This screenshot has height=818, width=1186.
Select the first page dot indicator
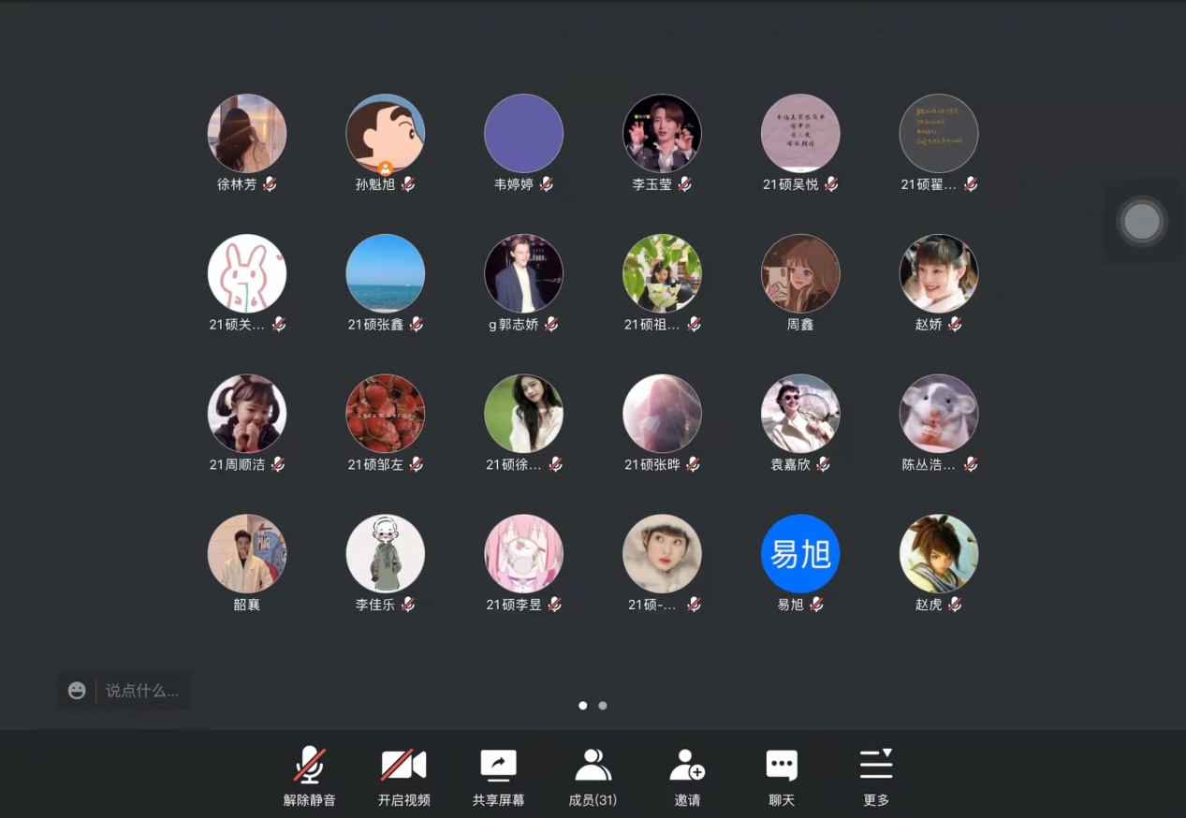(583, 706)
